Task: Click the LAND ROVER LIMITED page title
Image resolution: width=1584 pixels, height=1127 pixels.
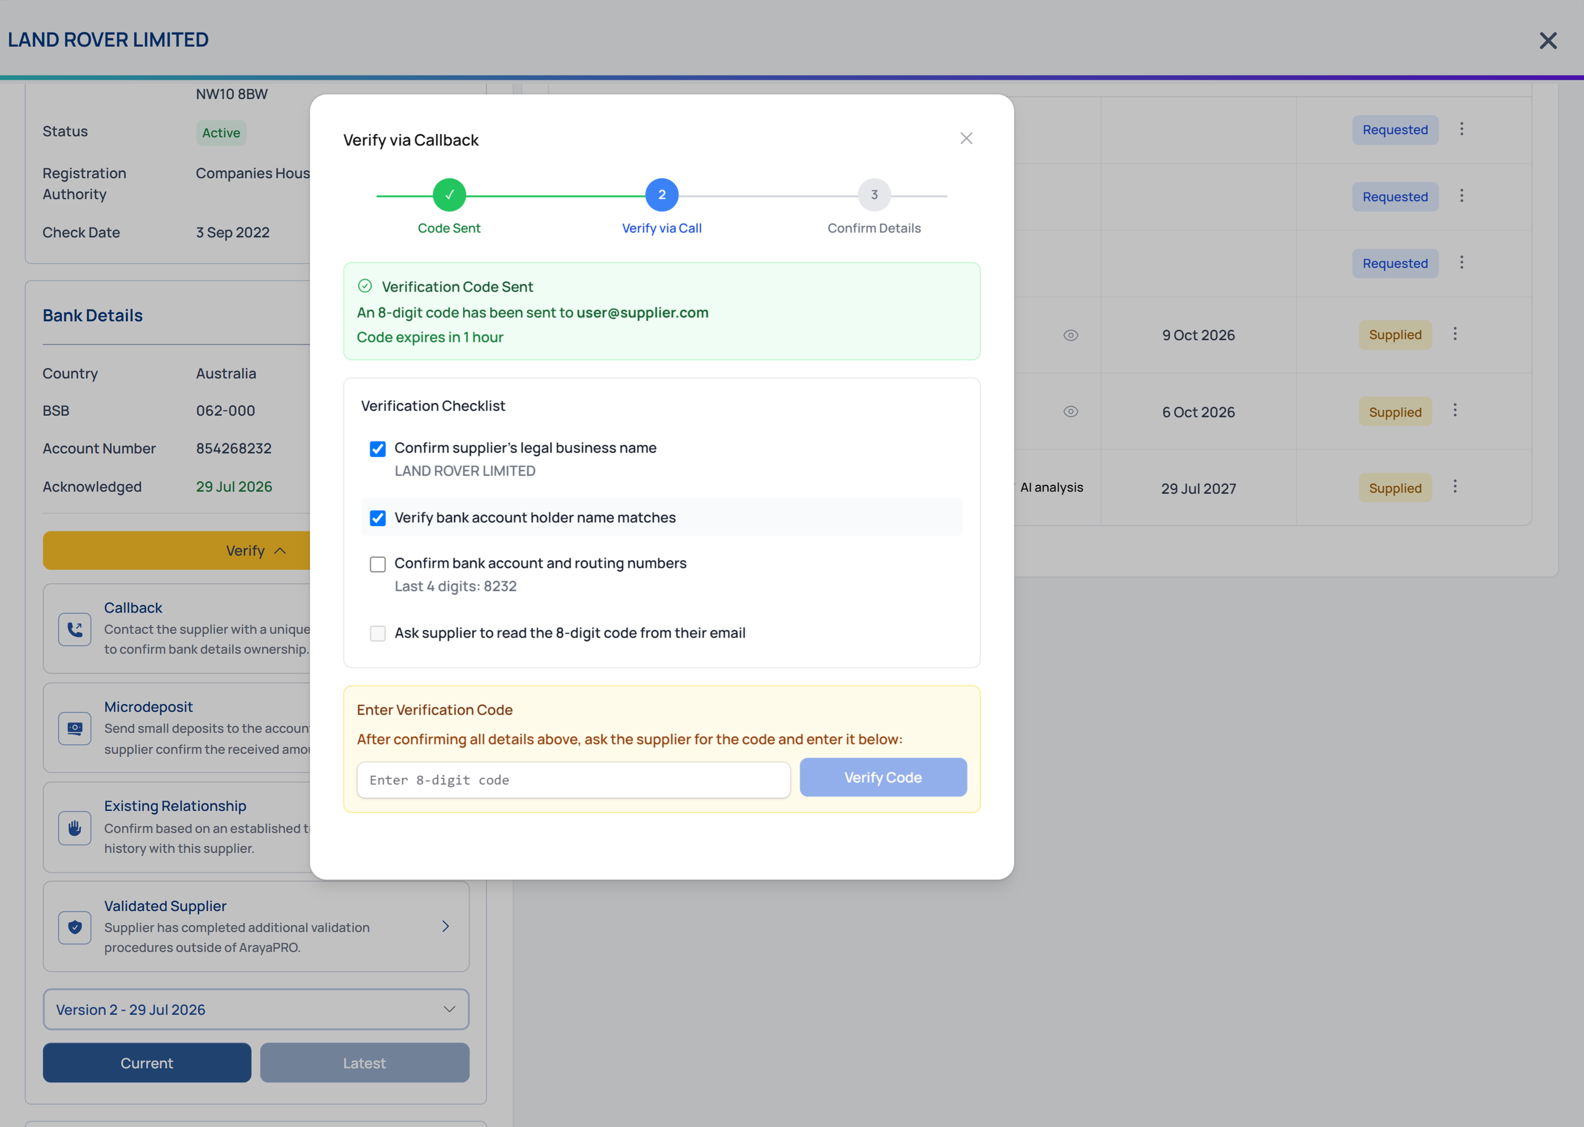Action: 108,40
